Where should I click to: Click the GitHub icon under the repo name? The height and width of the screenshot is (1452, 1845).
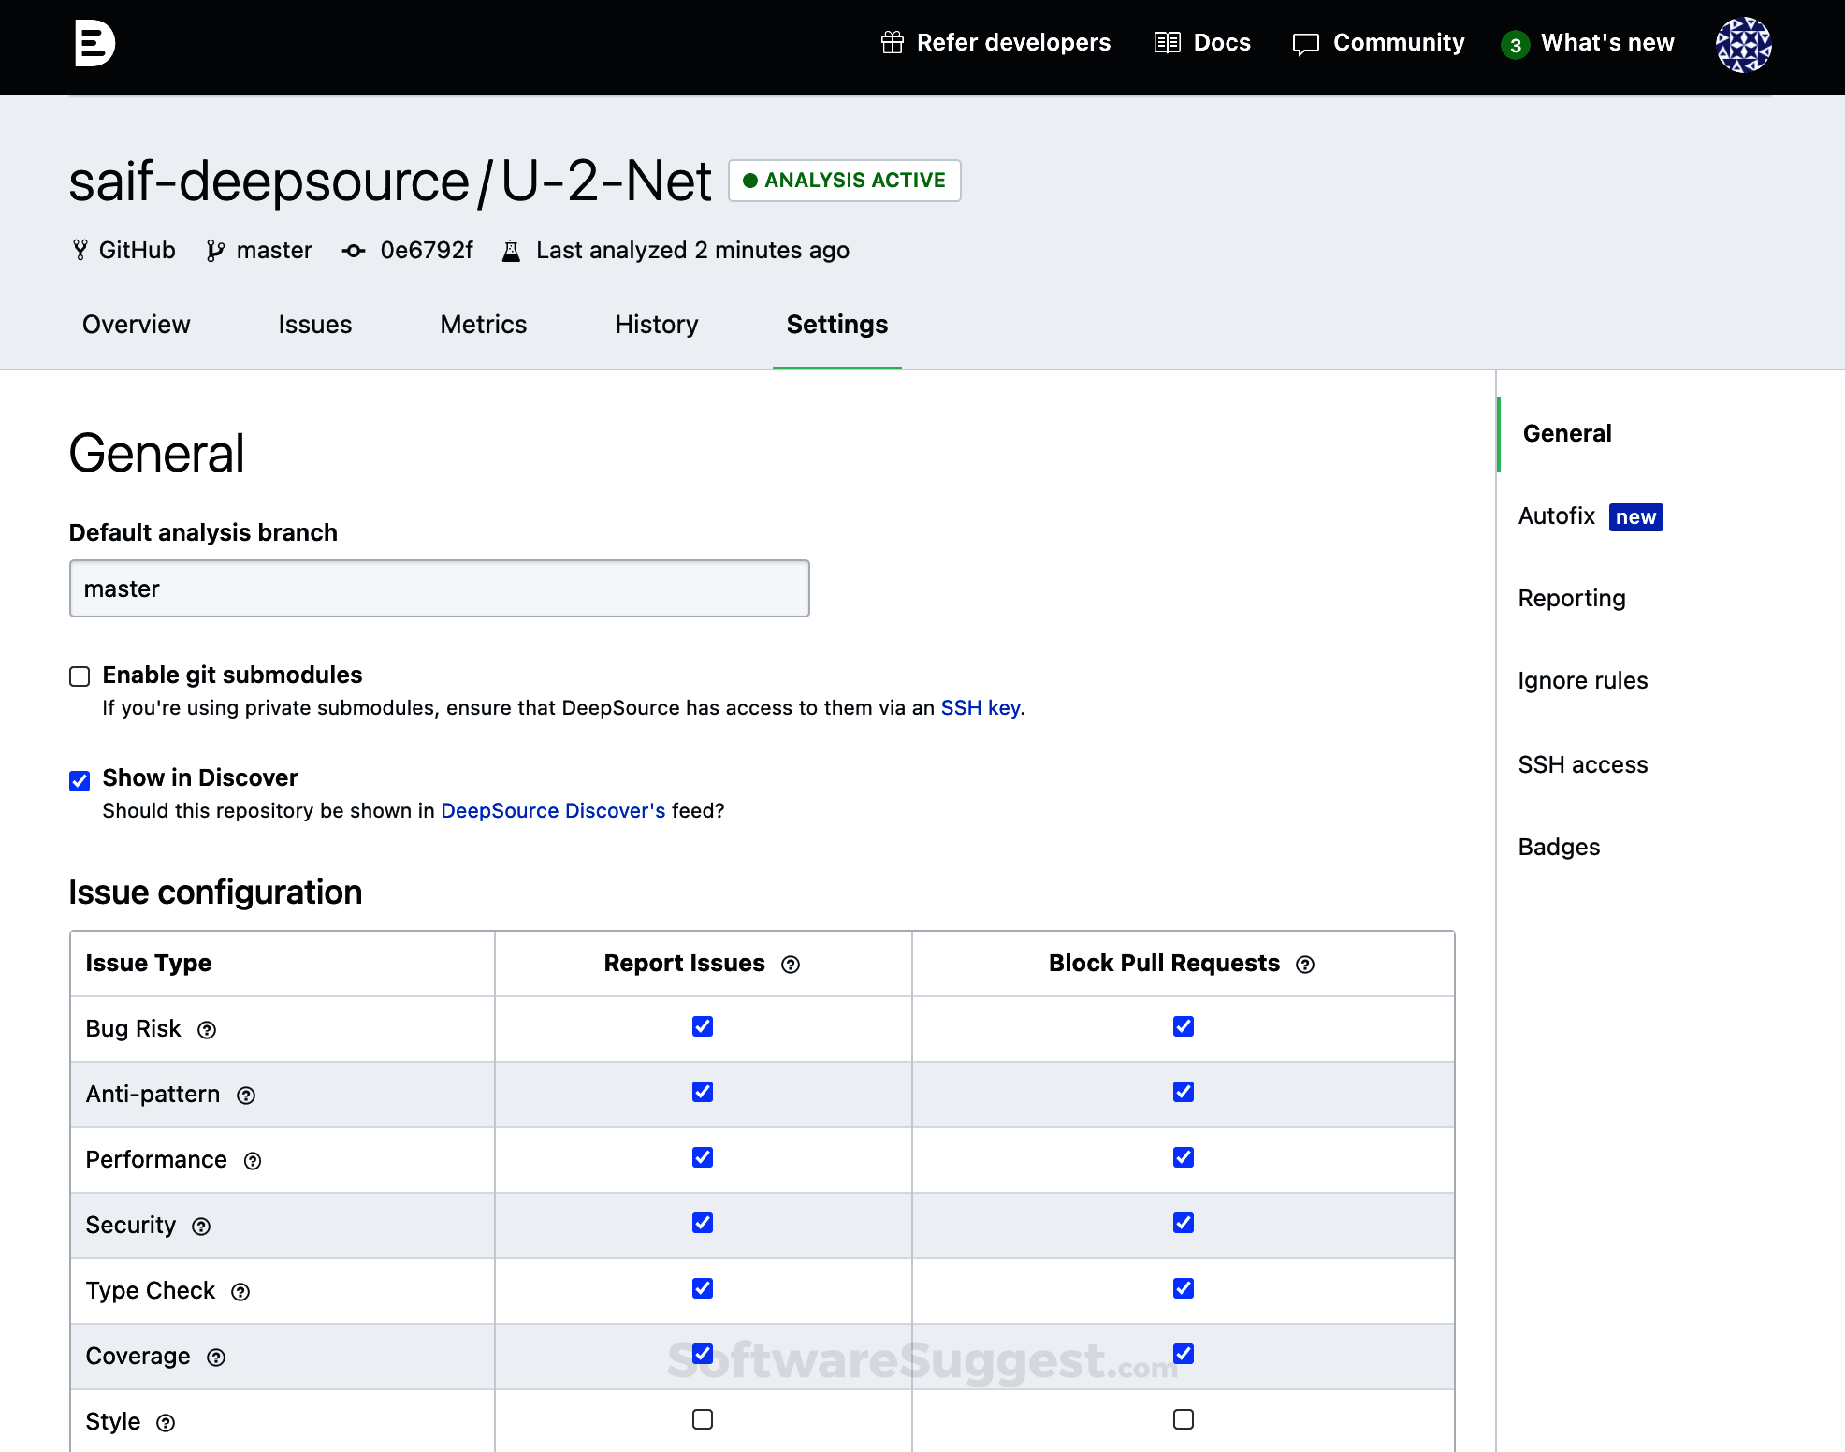click(x=80, y=250)
